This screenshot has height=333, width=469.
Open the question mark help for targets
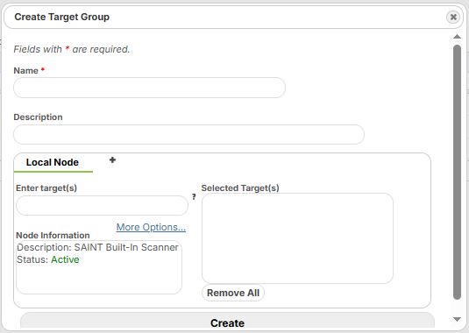coord(194,196)
